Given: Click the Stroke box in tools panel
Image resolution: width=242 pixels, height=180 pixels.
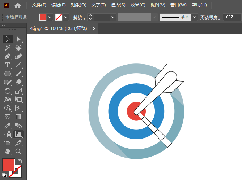Looking at the screenshot, I should [x=17, y=173].
